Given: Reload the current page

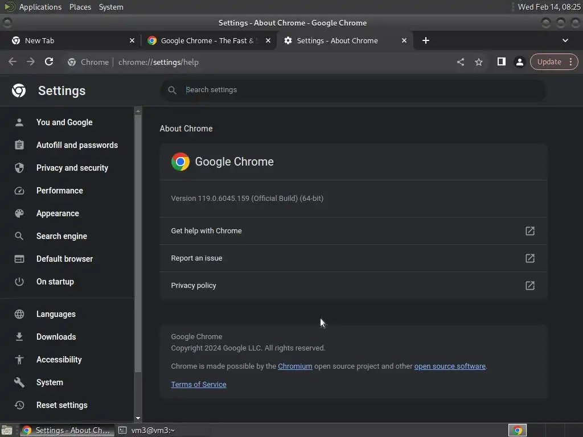Looking at the screenshot, I should pyautogui.click(x=49, y=61).
